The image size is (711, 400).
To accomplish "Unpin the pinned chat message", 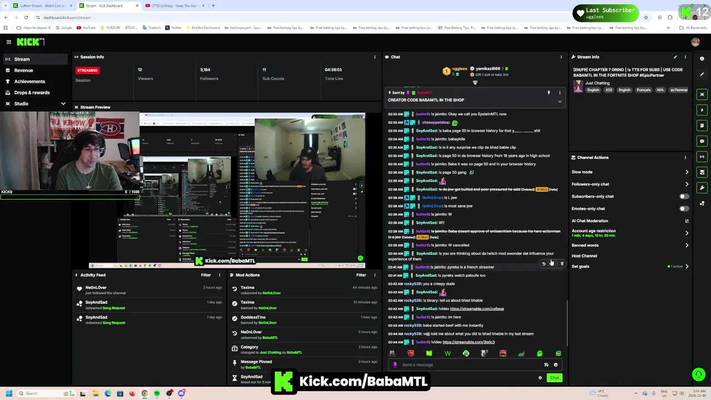I will [548, 93].
